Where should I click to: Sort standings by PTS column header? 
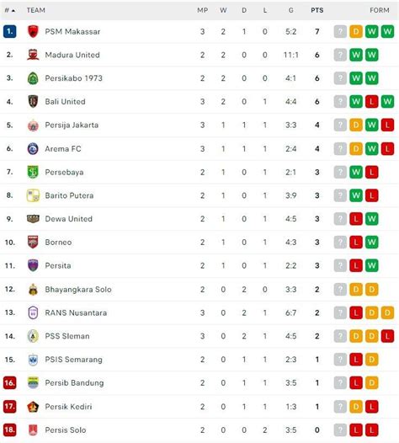pyautogui.click(x=317, y=10)
